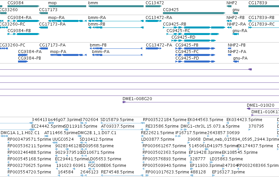Select the CG33260 gene label
This screenshot has height=177, width=279.
coord(9,9)
